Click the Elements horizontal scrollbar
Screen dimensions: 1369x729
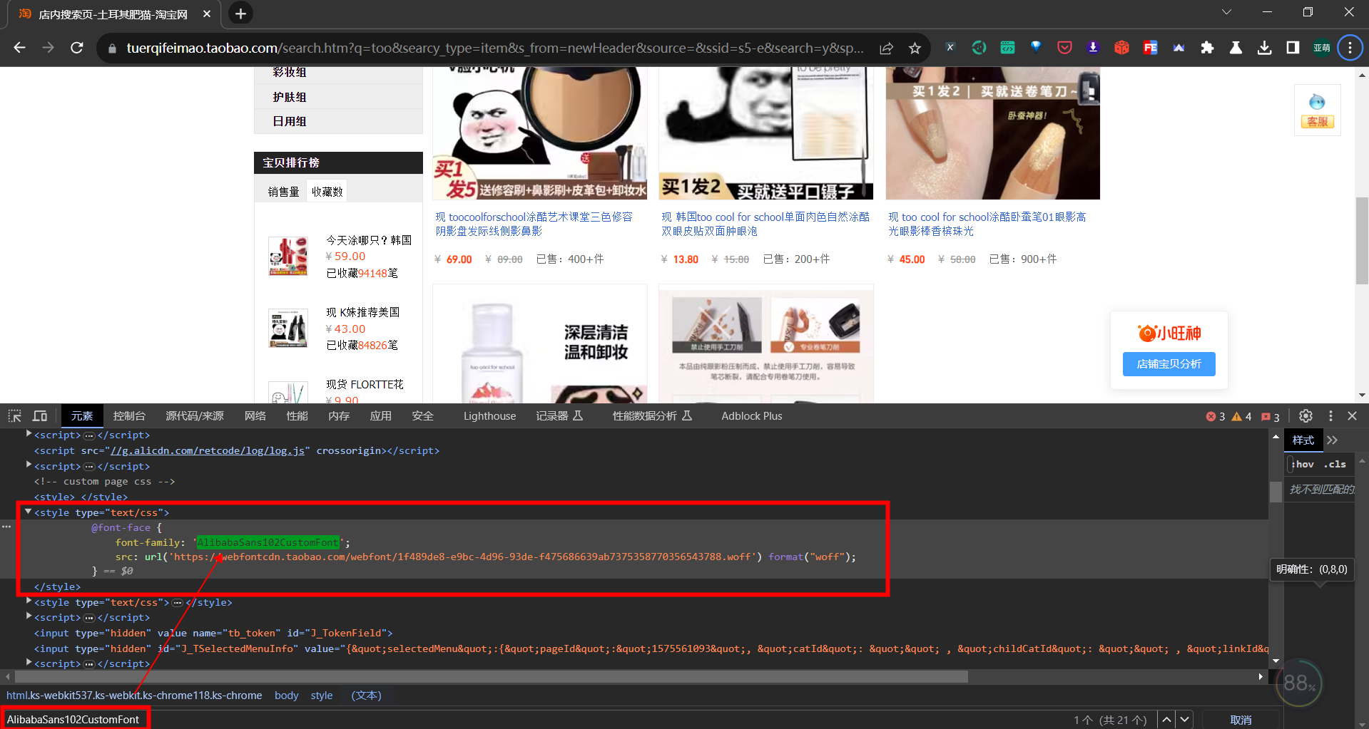[491, 676]
